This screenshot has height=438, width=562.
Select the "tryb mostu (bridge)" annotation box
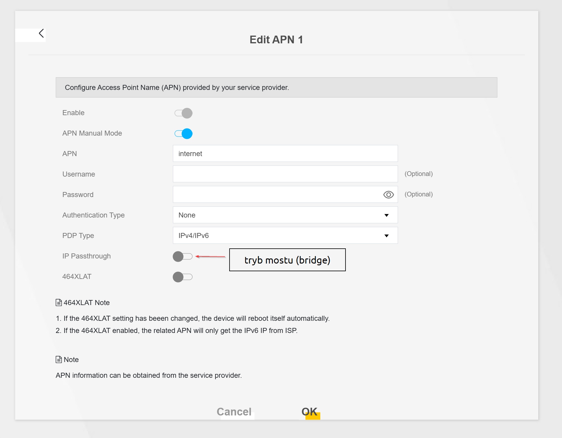pos(287,260)
